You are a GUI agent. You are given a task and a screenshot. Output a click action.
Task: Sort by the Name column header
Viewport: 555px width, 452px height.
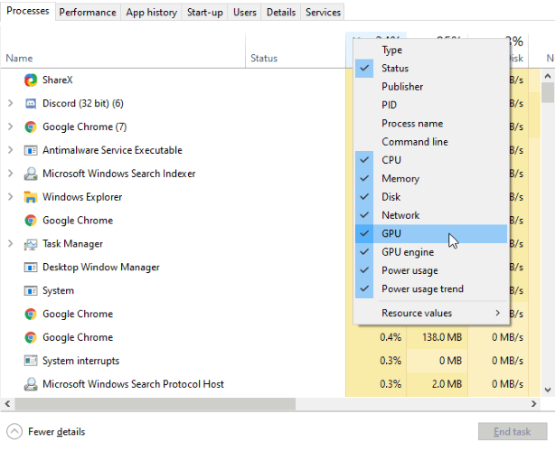tap(123, 51)
